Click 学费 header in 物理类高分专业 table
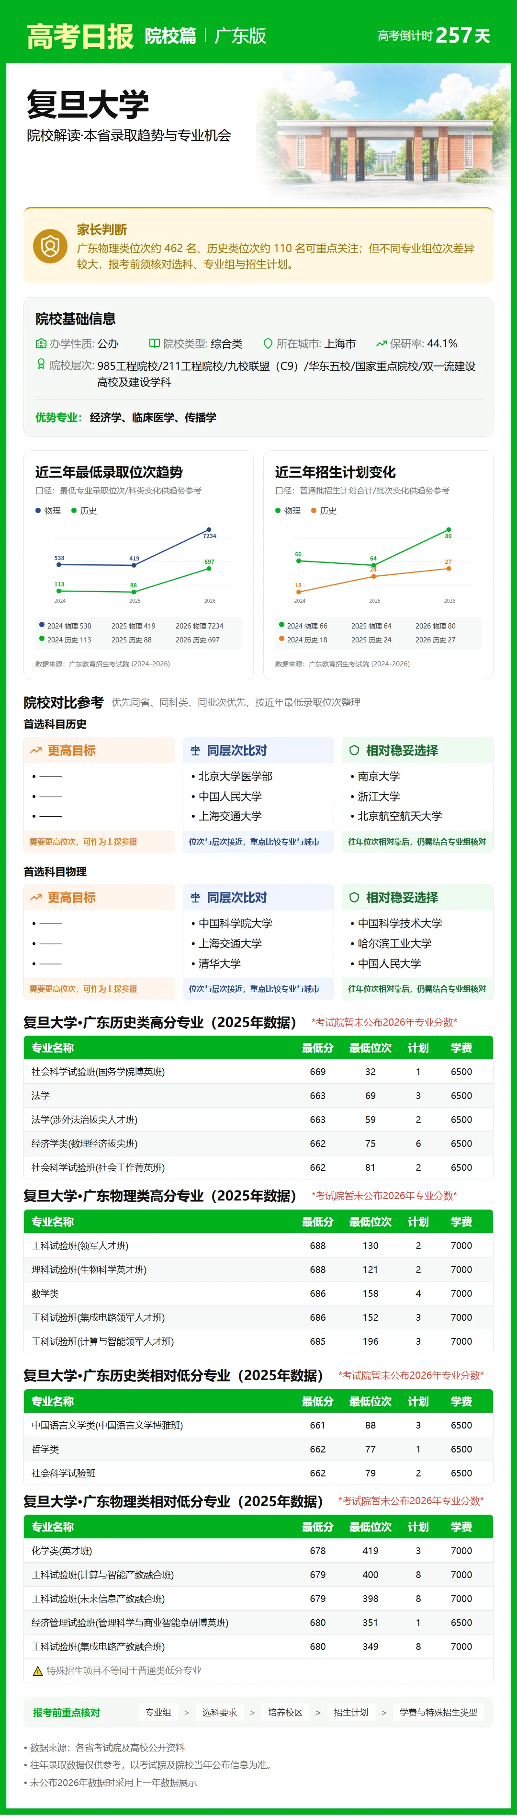This screenshot has height=1818, width=517. coord(461,1222)
